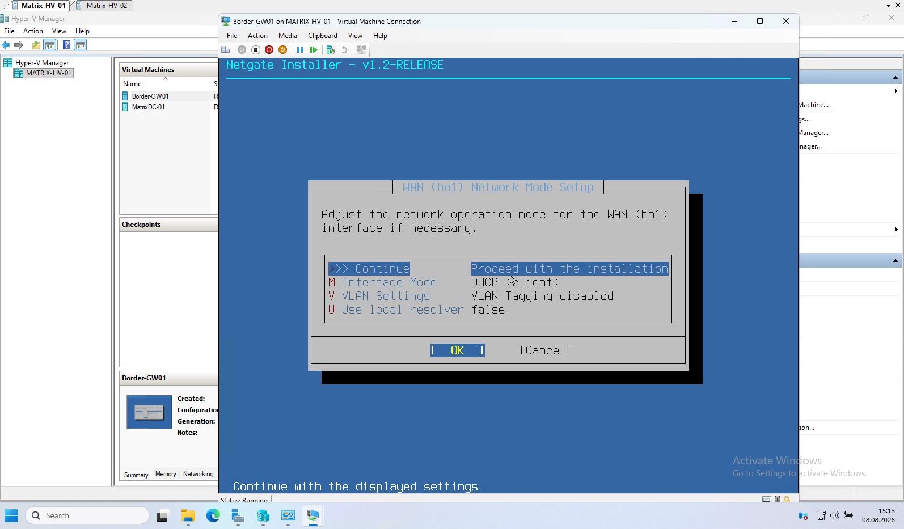Pause the virtual machine with the pause icon
Screen dimensions: 904x529
pos(300,50)
